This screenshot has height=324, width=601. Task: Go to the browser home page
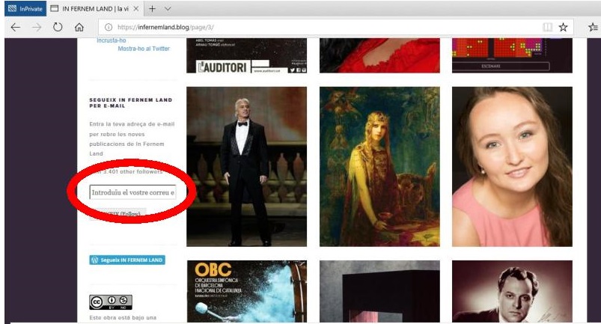point(79,27)
